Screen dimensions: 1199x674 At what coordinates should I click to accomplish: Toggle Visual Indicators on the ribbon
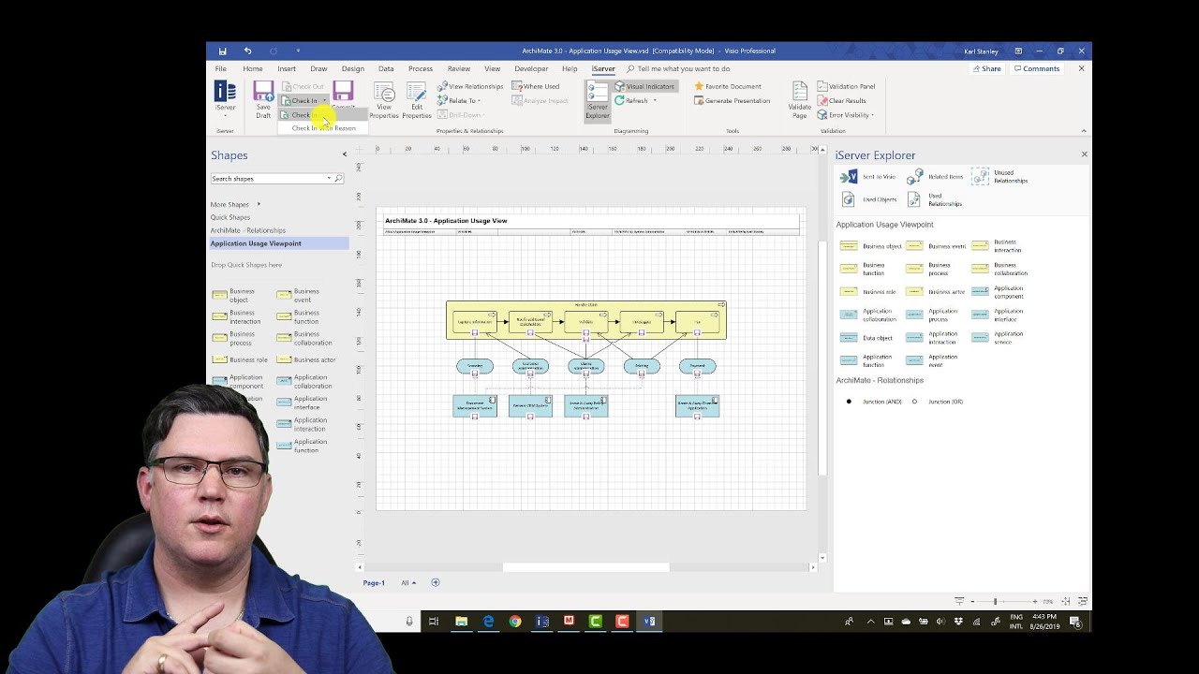click(644, 86)
